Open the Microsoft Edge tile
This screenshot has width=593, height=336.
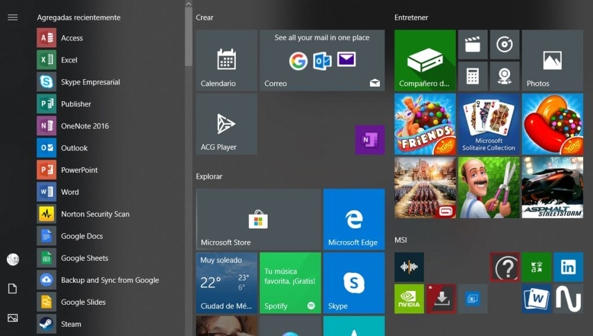354,219
